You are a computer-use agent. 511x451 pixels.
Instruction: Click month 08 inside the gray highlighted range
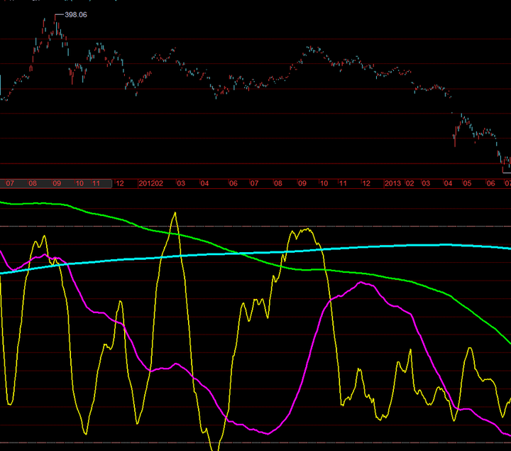33,183
